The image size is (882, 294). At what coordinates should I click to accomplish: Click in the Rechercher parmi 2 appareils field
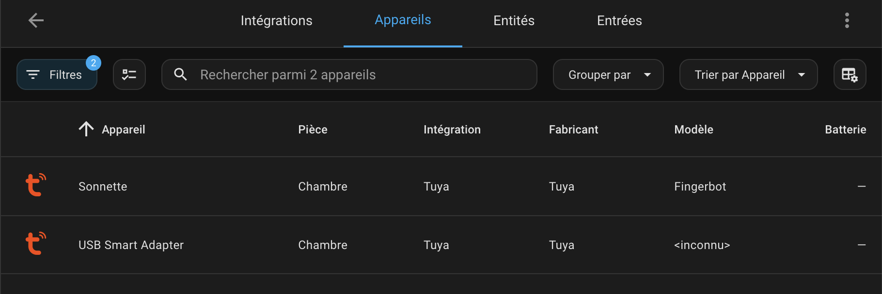pyautogui.click(x=349, y=74)
